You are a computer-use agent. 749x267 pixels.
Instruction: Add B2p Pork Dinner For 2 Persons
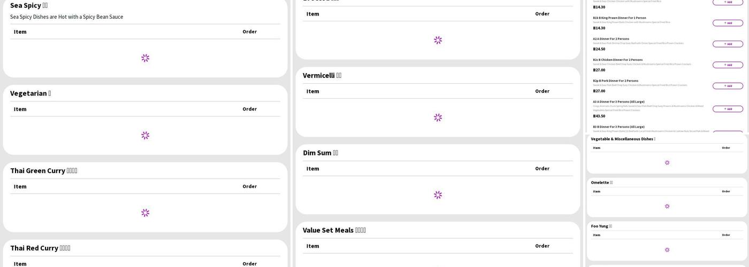point(728,86)
